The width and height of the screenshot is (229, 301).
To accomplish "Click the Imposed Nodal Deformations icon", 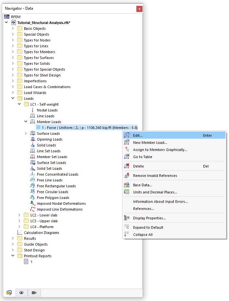I will point(33,203).
